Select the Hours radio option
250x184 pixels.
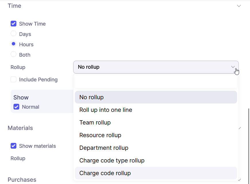(13, 44)
